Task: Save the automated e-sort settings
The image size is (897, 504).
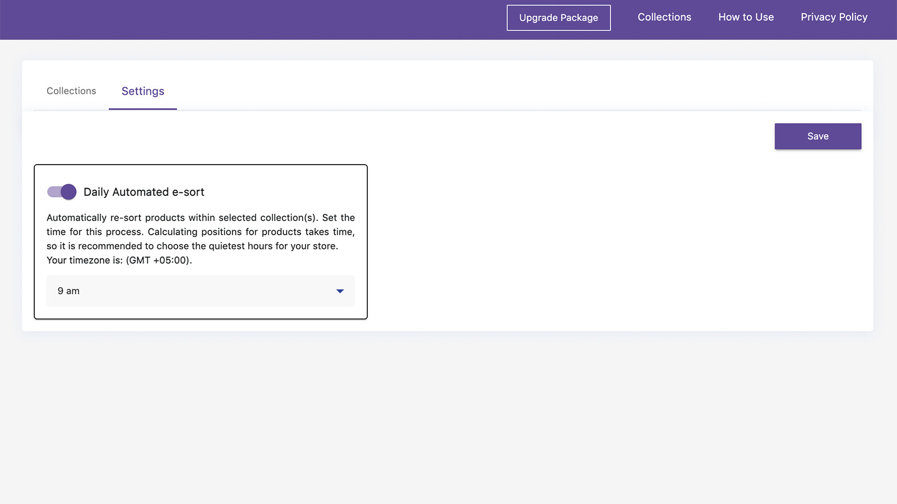Action: click(818, 136)
